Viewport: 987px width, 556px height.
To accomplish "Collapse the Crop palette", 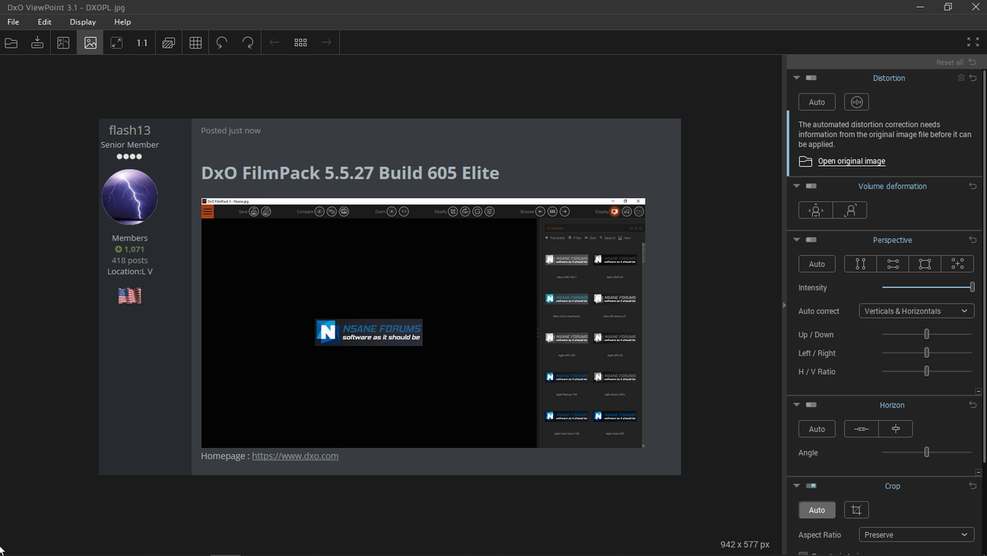I will pyautogui.click(x=797, y=486).
